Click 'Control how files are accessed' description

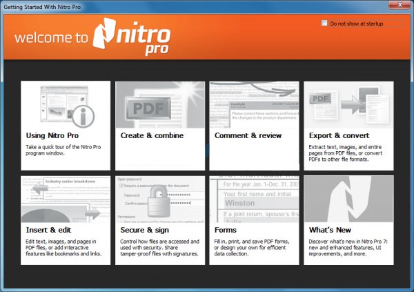[x=159, y=248]
